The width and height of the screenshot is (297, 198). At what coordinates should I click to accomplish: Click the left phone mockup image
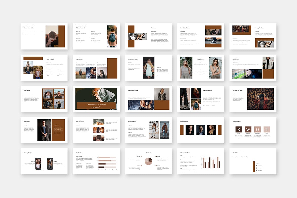tap(38, 164)
